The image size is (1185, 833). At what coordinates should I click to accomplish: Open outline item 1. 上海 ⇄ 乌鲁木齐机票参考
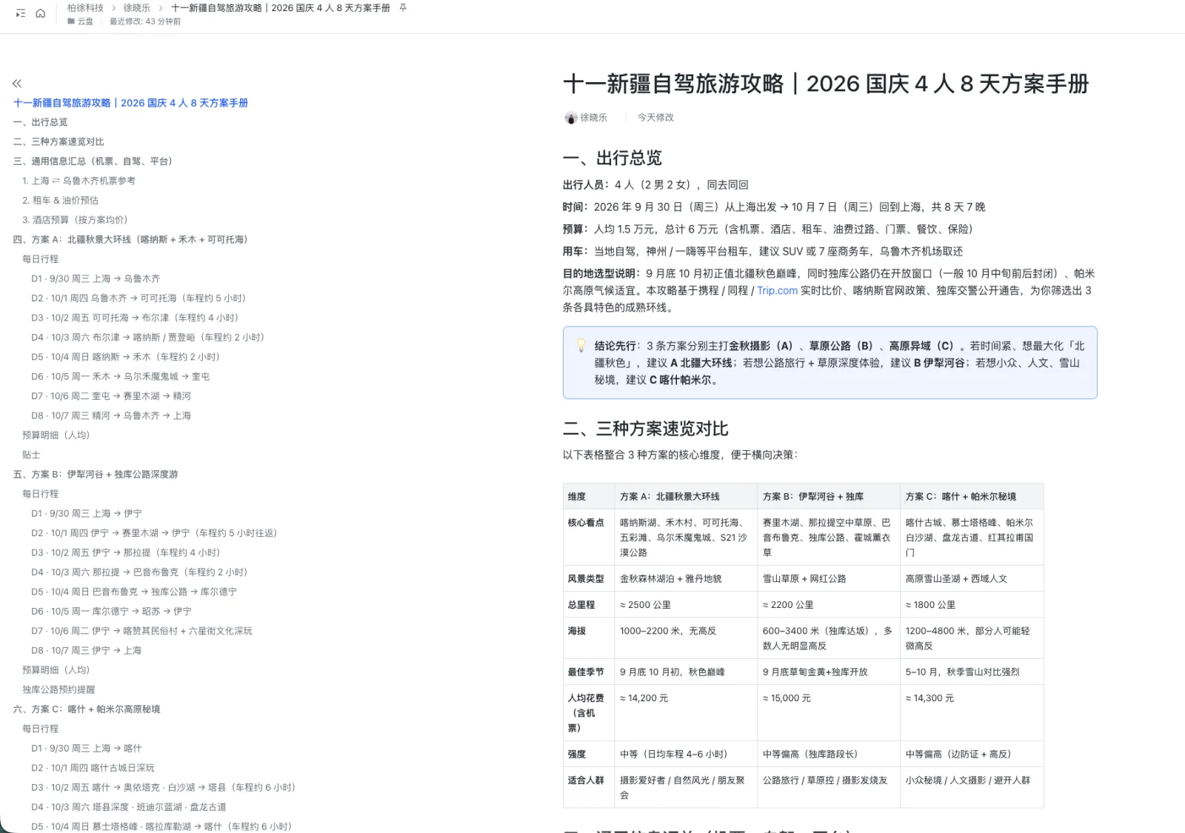click(79, 181)
